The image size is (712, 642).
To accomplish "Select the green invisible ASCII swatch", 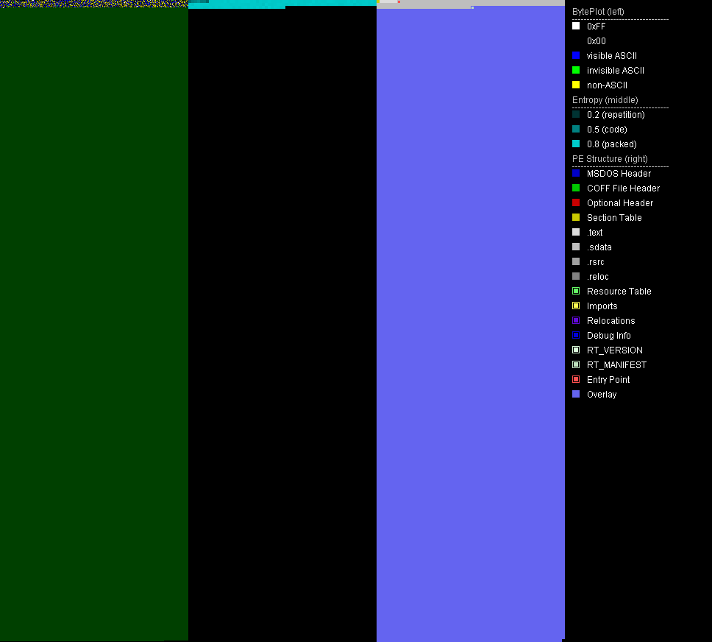I will click(x=576, y=70).
